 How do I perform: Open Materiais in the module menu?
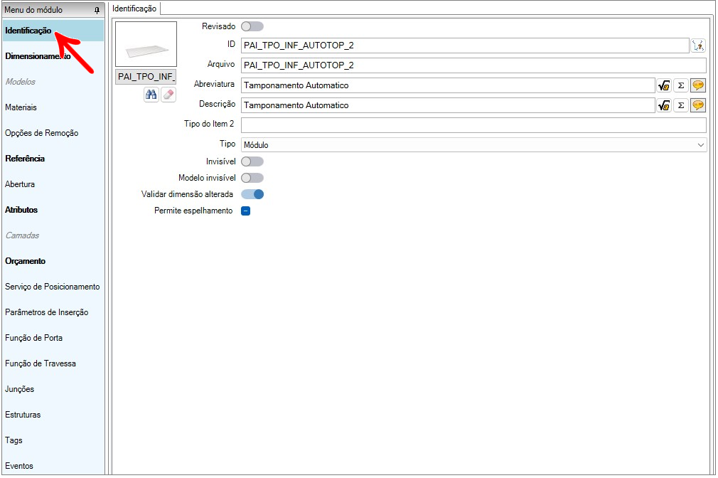point(53,107)
